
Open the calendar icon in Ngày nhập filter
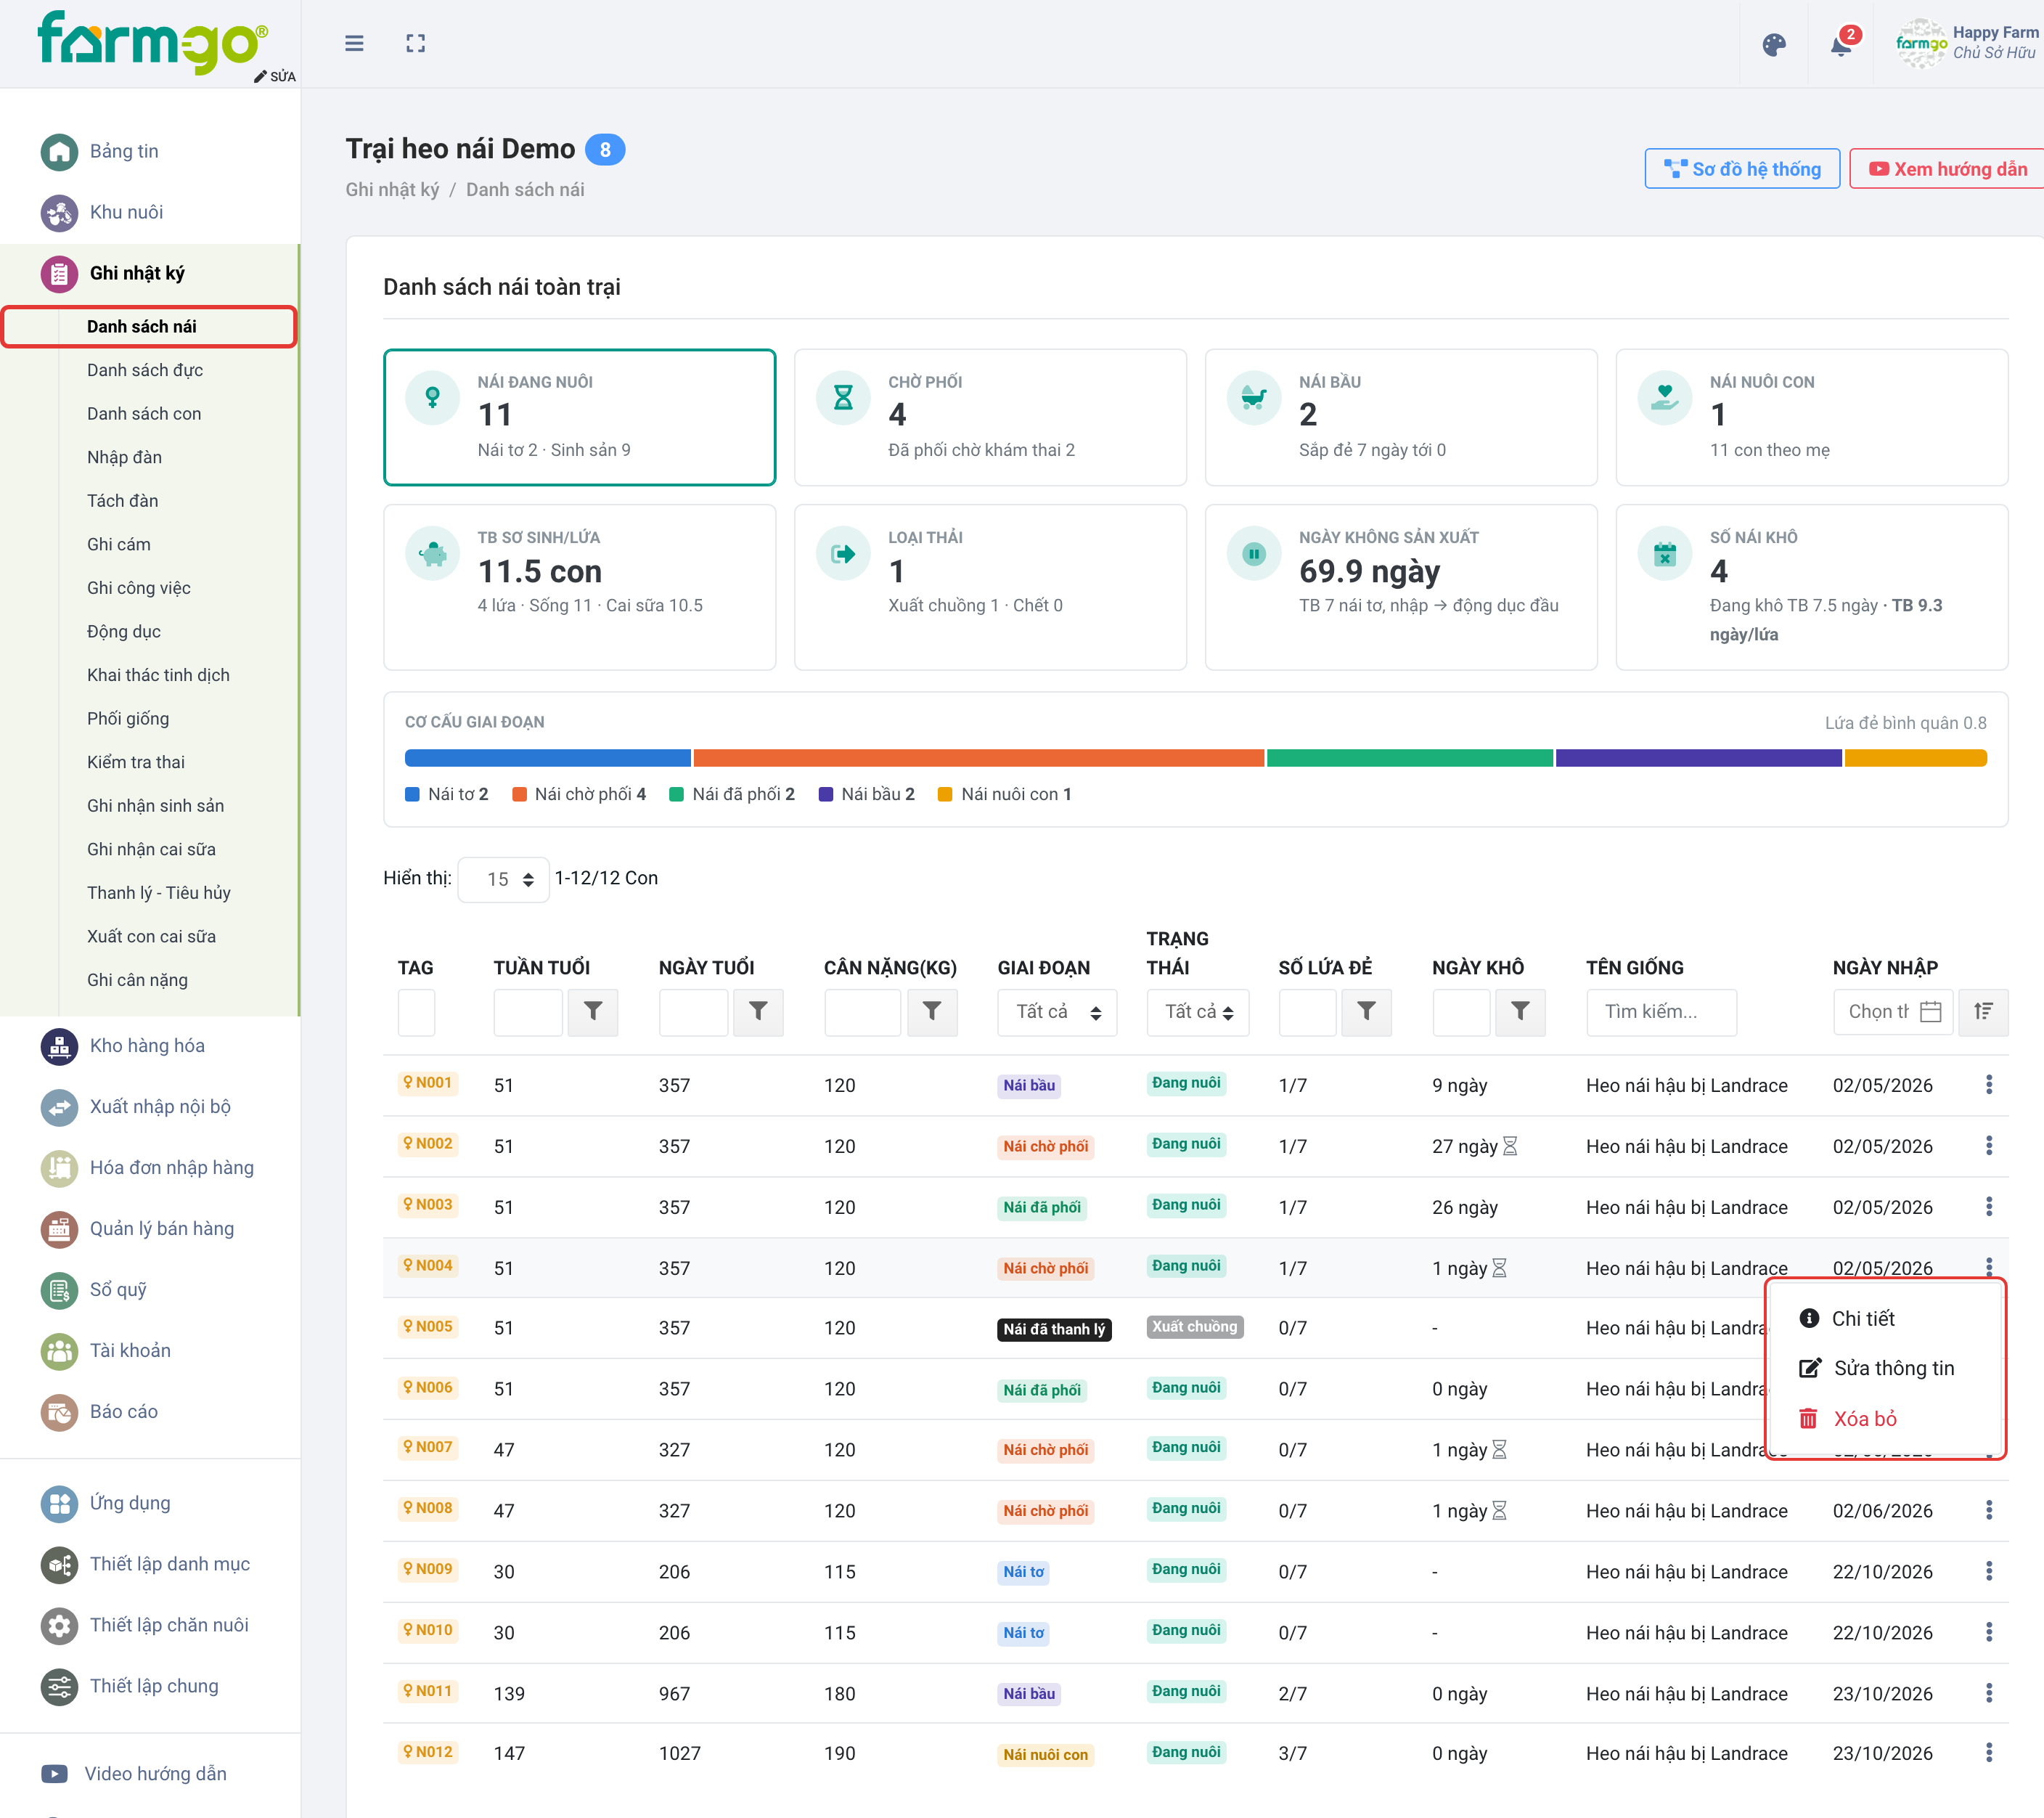pyautogui.click(x=1931, y=1012)
